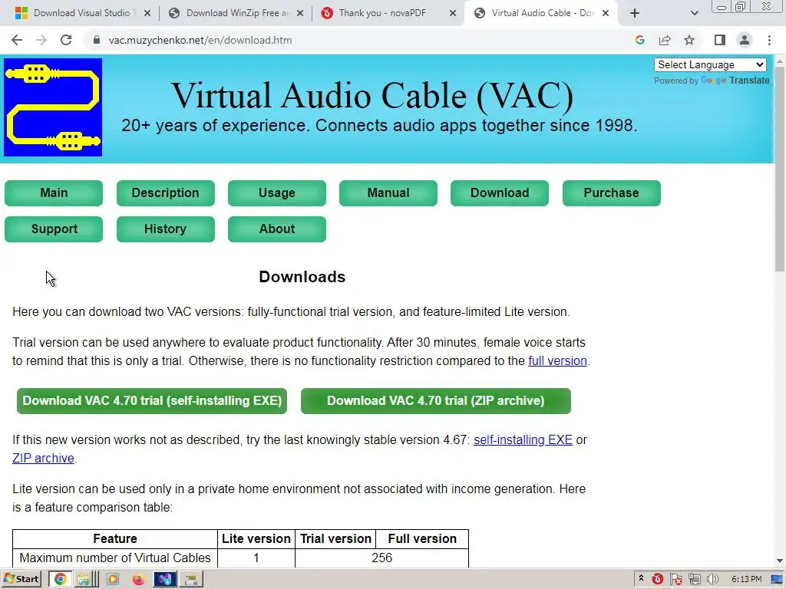Launch the media player taskbar icon

click(113, 580)
